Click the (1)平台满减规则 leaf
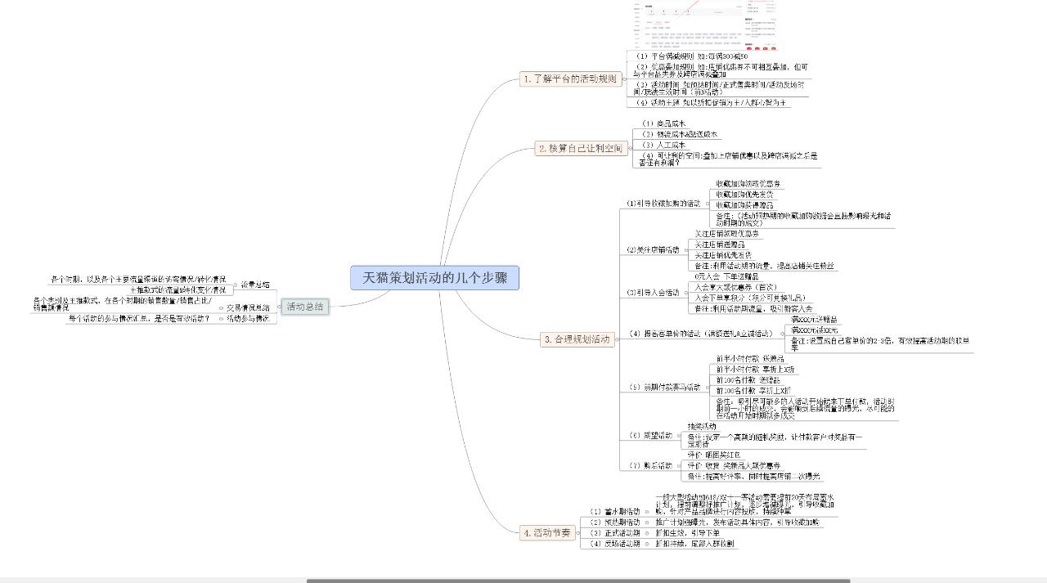The height and width of the screenshot is (583, 1047). [x=691, y=57]
